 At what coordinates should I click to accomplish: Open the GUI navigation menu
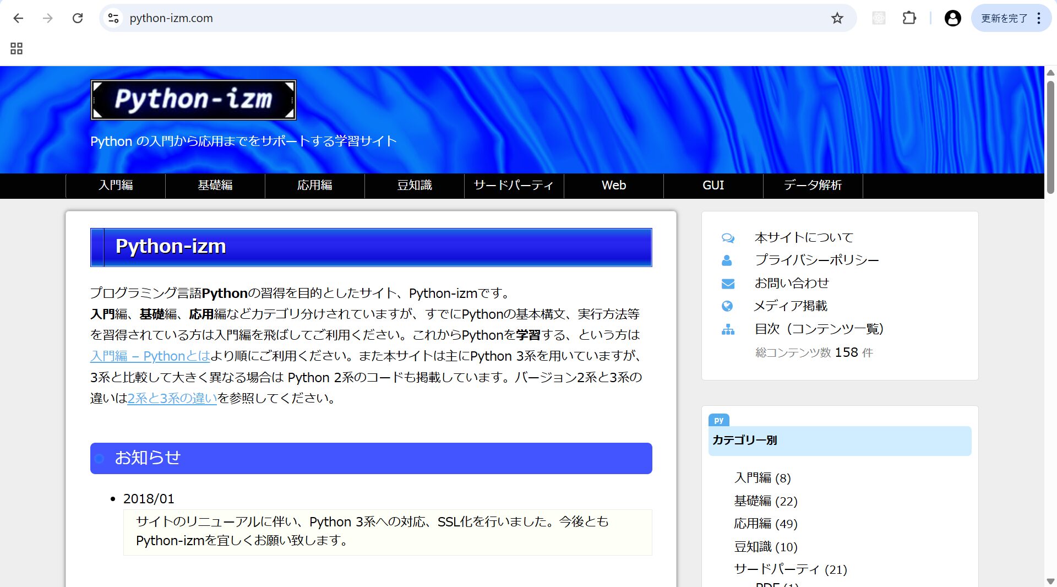[713, 186]
